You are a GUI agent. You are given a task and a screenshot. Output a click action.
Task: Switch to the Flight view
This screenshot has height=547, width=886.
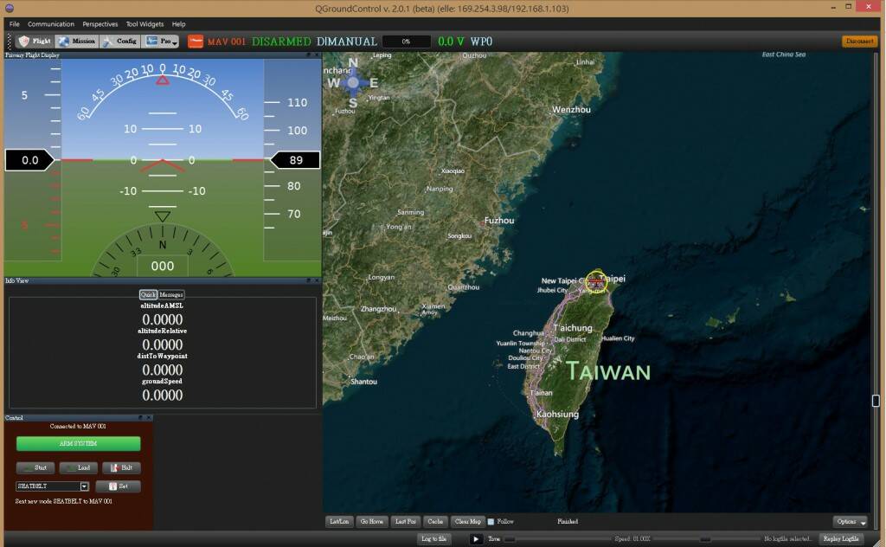[35, 41]
